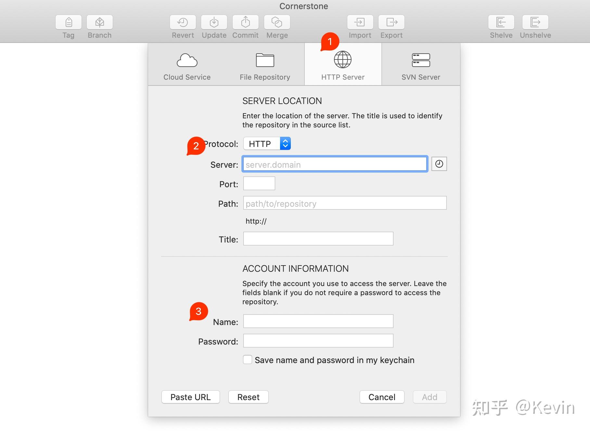Select the Commit icon
Viewport: 590px width, 431px height.
tap(245, 22)
